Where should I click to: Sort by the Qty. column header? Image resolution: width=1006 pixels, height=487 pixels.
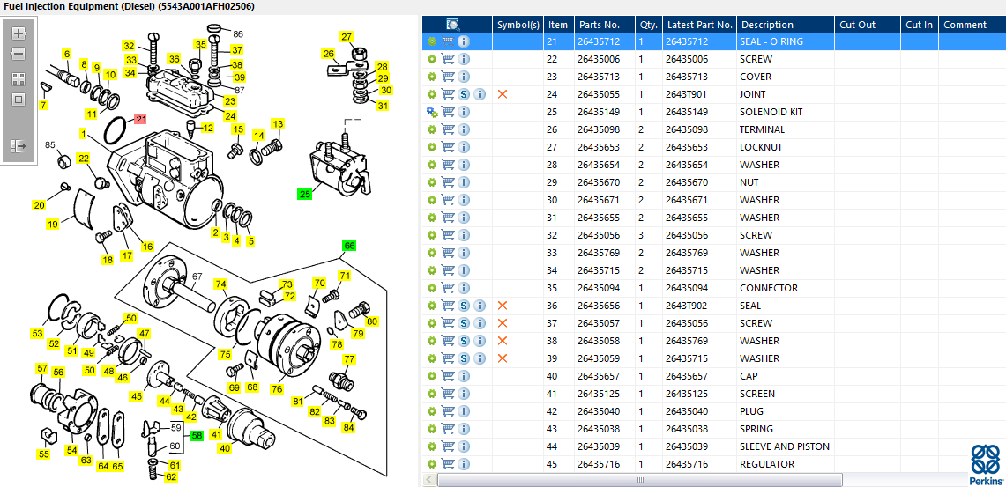(x=649, y=25)
